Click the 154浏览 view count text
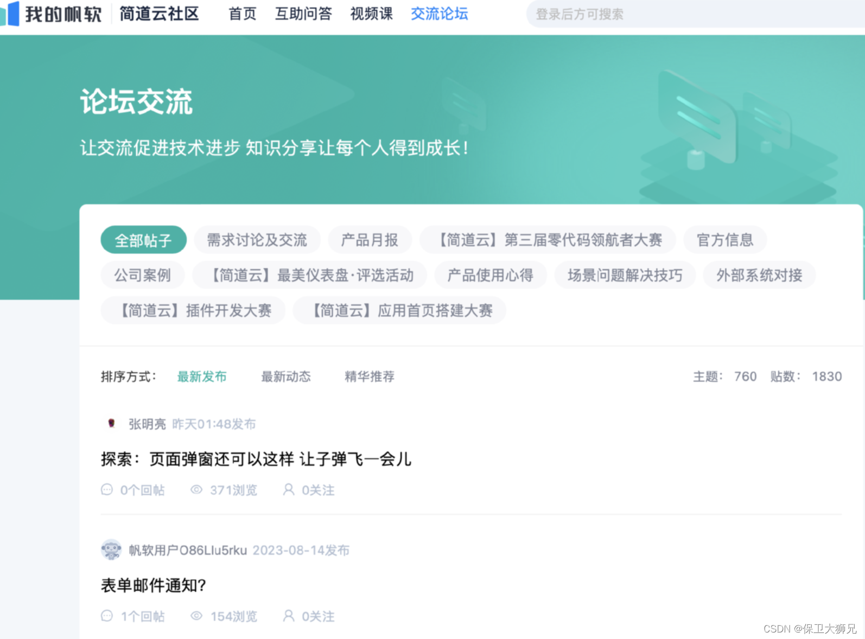 234,616
